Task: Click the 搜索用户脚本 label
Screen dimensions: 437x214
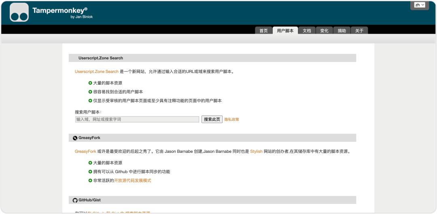Action: pos(88,112)
